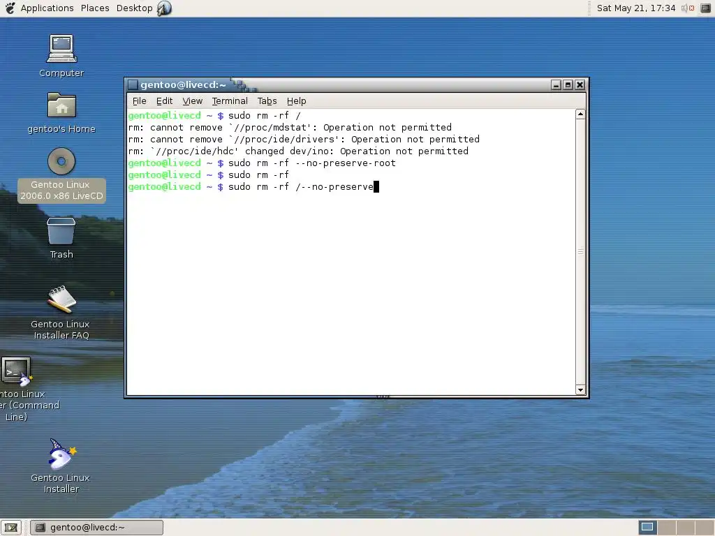Open the terminal Tabs menu

[267, 100]
